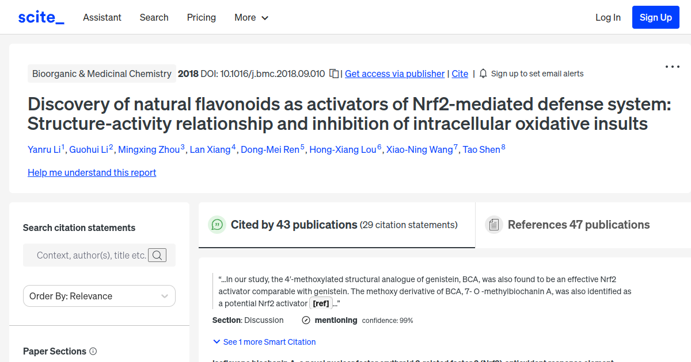Switch to the References 47 publications tab

[579, 225]
